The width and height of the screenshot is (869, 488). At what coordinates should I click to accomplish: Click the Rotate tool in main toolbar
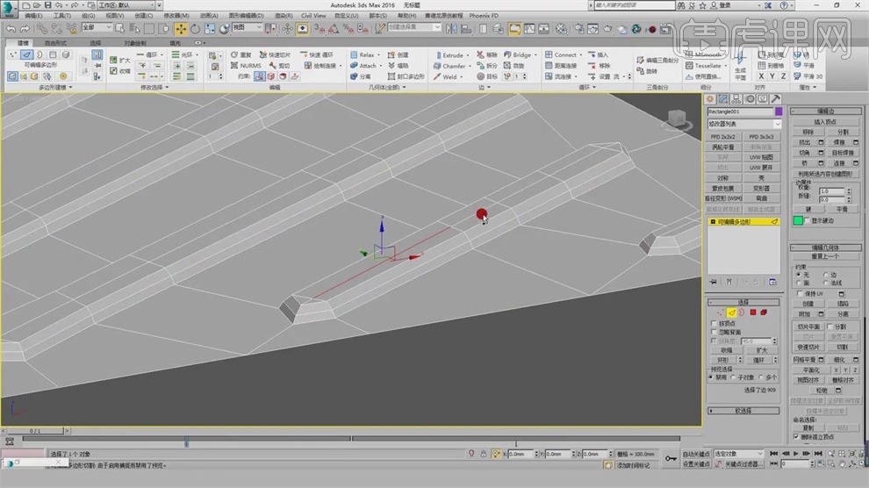tap(196, 28)
